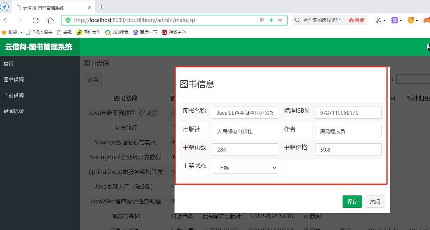Click the game controller icon
This screenshot has width=430, height=230.
[x=427, y=20]
